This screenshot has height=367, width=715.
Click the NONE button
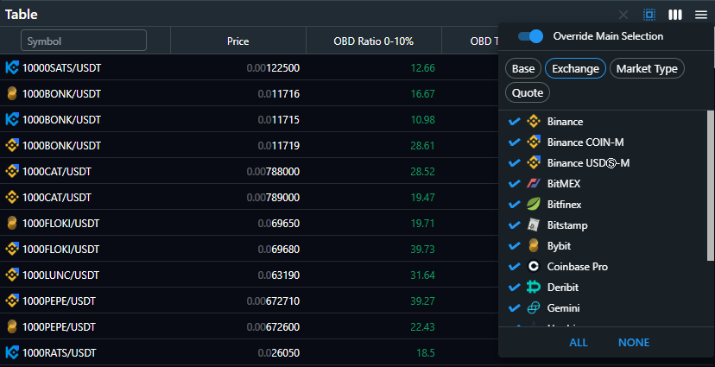tap(634, 343)
